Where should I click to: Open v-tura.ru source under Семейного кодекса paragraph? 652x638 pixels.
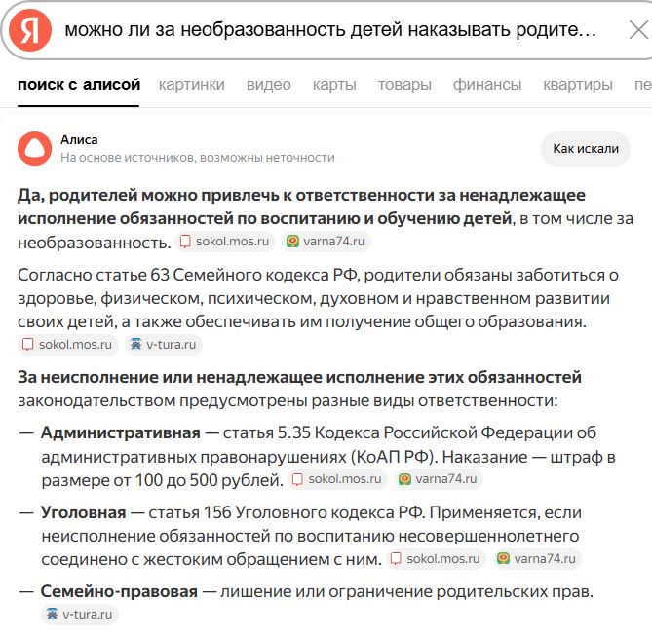click(x=164, y=345)
